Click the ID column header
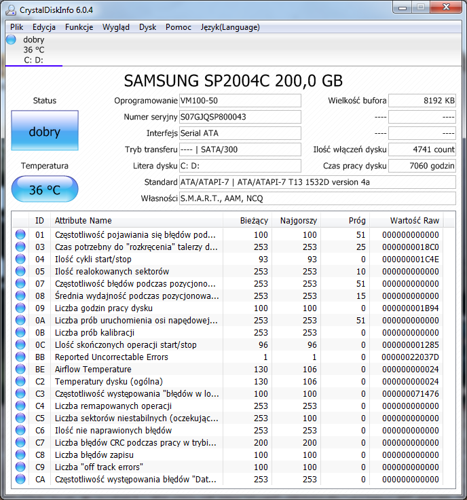Screen dimensions: 467x500 click(39, 220)
